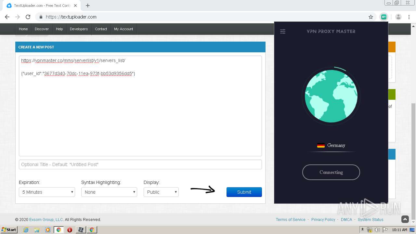Viewport: 416px width, 234px height.
Task: Click the user_id JSON line in the post
Action: click(x=78, y=74)
